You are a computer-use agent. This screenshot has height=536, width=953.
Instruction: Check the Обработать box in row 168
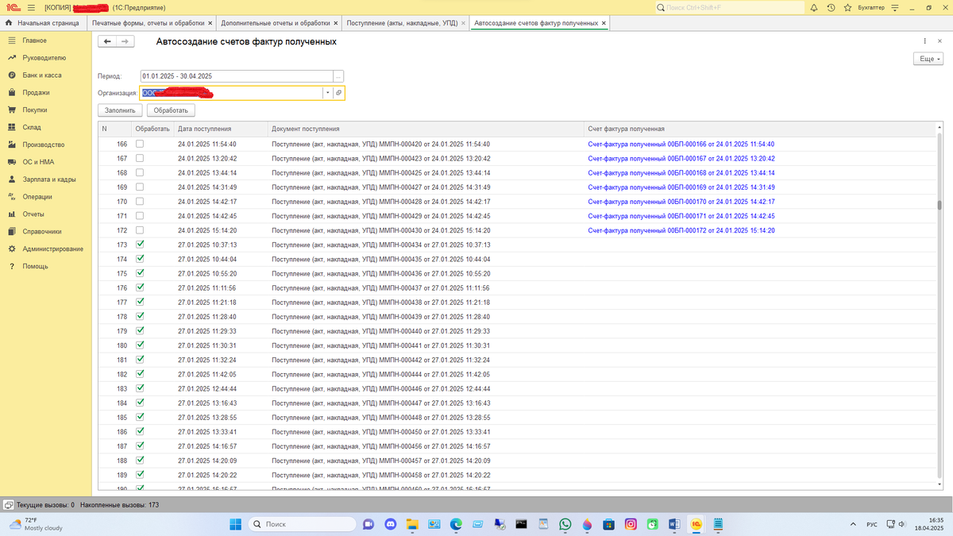click(x=140, y=172)
